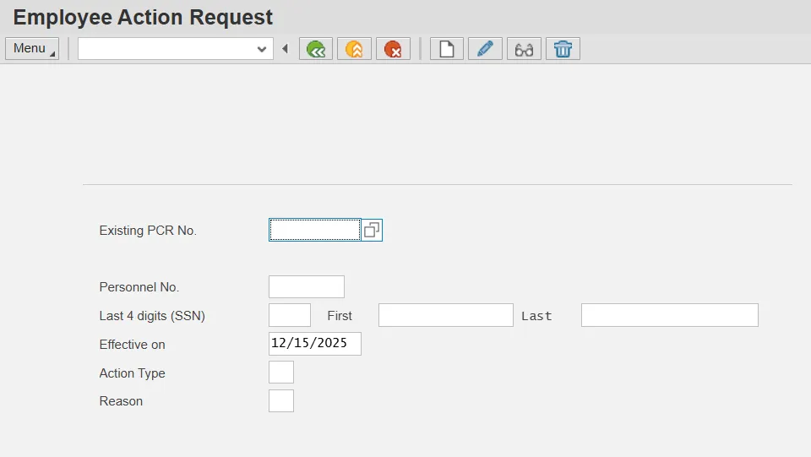Click the yellow Exit icon

click(x=354, y=49)
